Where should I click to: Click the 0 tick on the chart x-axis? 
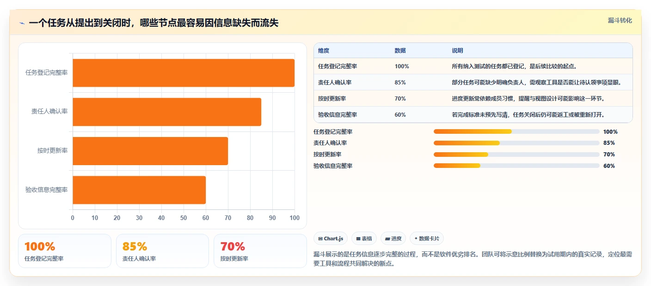(x=73, y=218)
